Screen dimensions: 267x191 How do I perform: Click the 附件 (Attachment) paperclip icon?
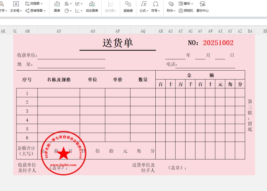point(171,4)
